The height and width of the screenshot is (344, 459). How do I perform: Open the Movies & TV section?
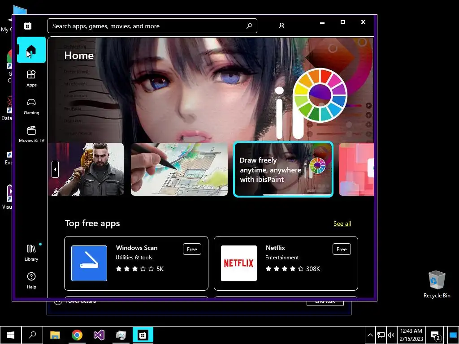point(31,134)
